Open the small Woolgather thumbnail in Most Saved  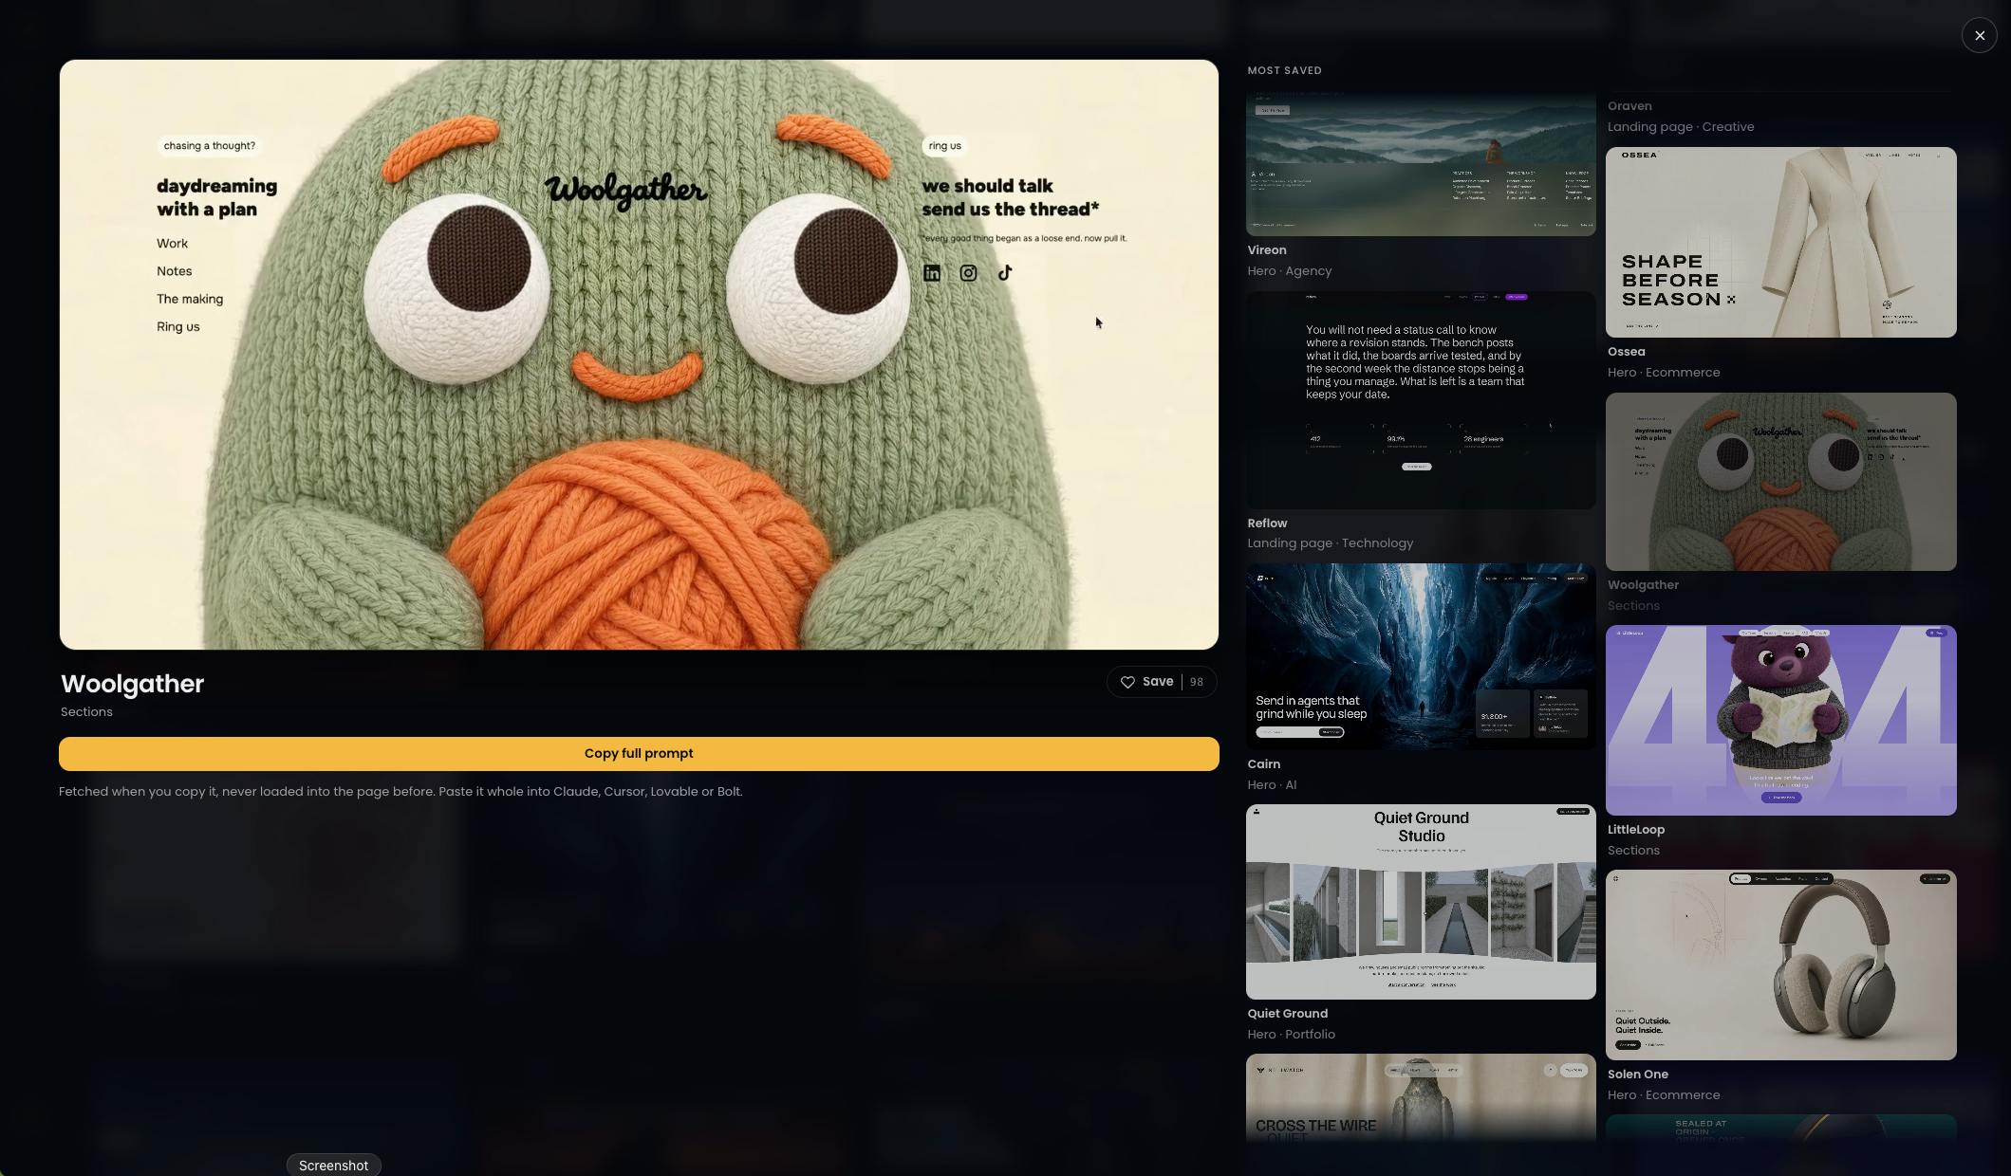(1780, 482)
